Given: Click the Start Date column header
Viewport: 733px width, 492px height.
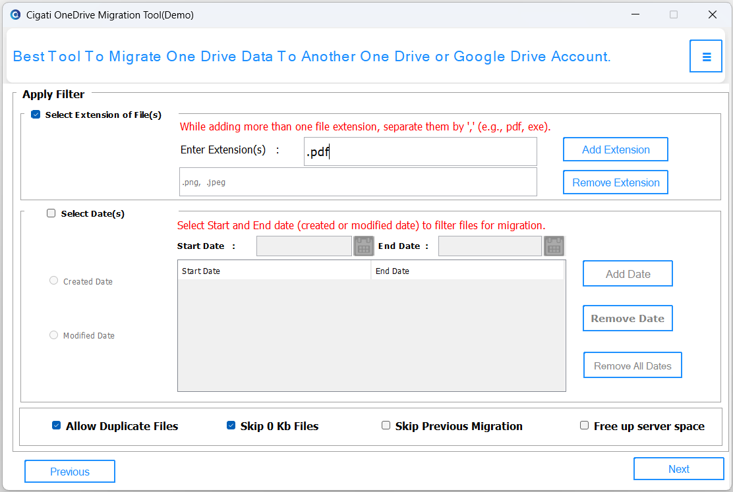Looking at the screenshot, I should click(x=274, y=271).
